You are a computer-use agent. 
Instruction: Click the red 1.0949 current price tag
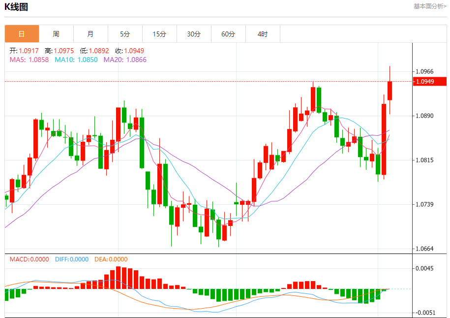coord(430,82)
